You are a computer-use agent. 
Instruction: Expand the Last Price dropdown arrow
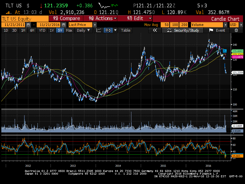coord(95,25)
